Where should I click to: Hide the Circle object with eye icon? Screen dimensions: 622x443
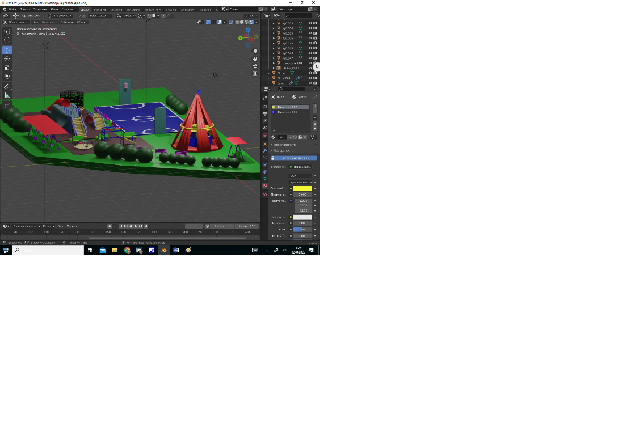(310, 73)
